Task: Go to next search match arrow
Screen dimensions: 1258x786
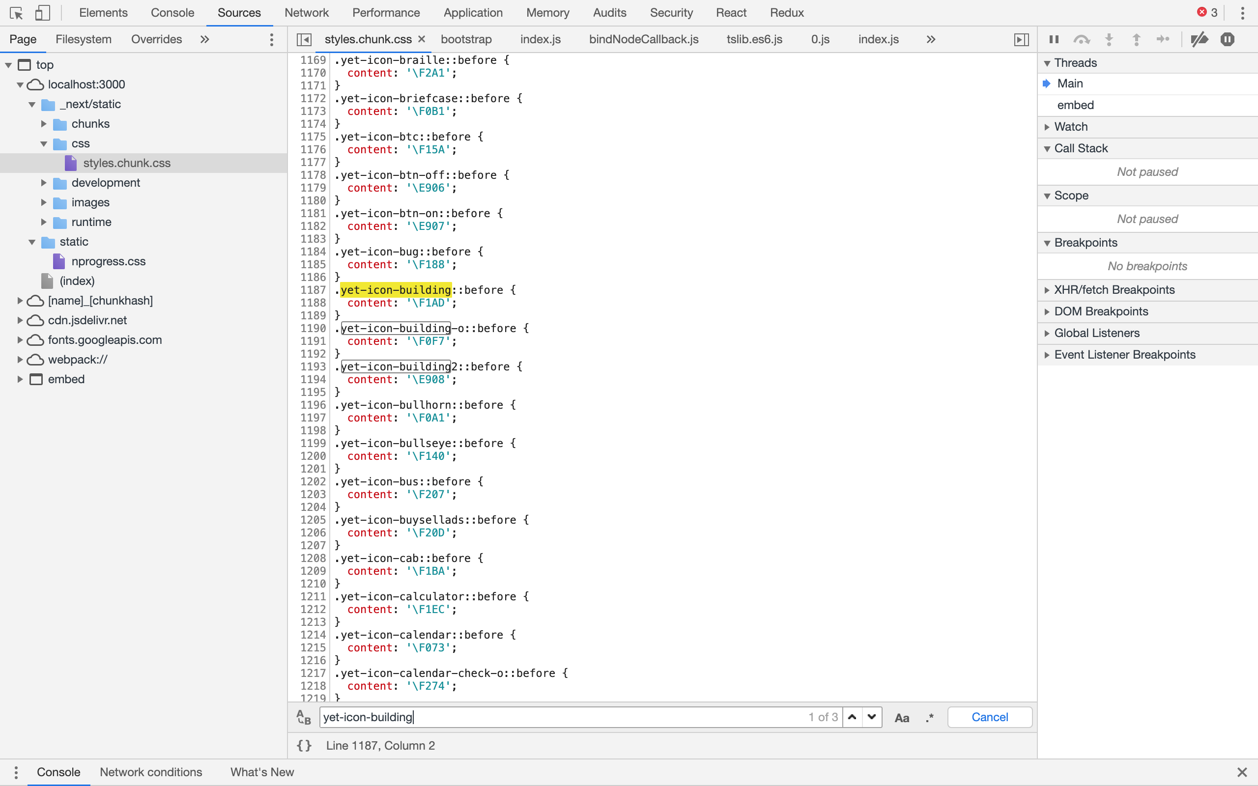Action: [872, 717]
